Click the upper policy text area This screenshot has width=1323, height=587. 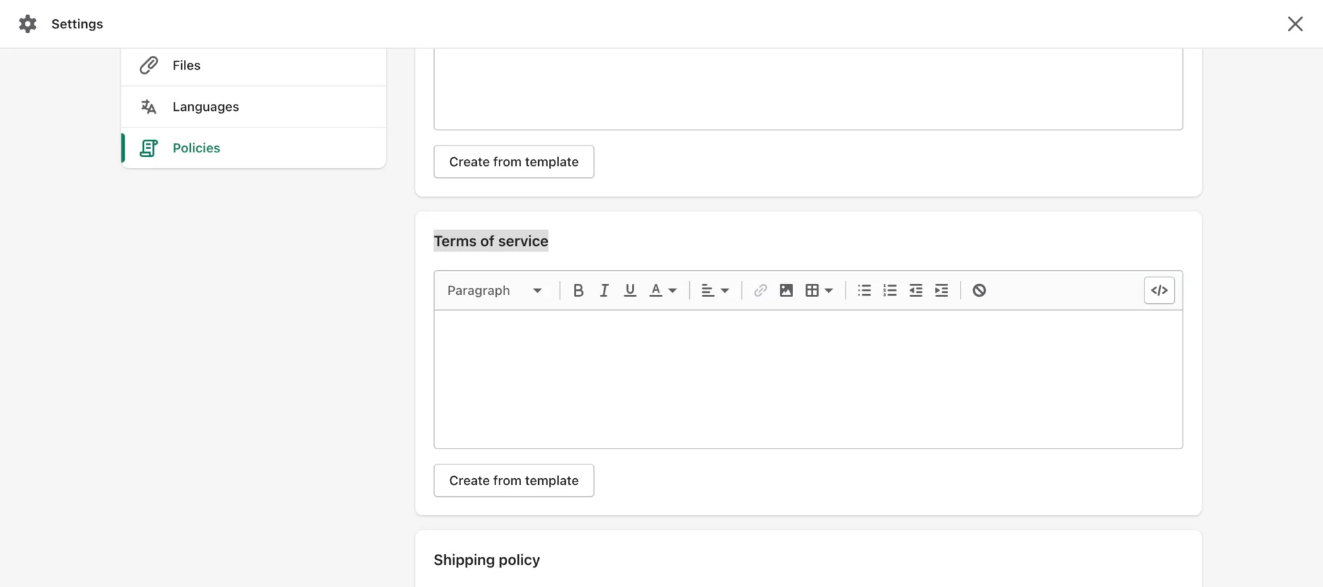pos(808,89)
